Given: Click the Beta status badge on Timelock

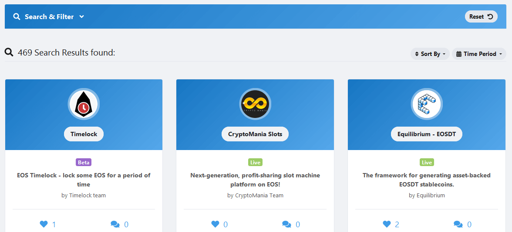Looking at the screenshot, I should [84, 163].
